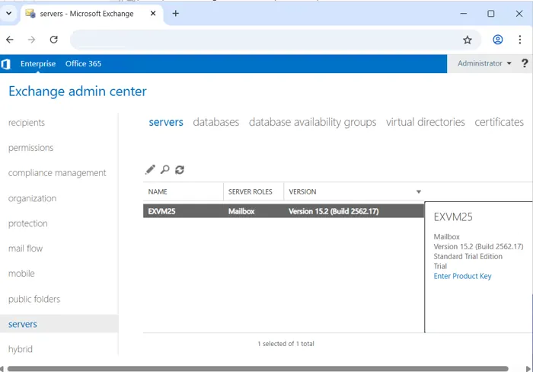Open hybrid in the left menu
Viewport: 533px width, 372px height.
pos(21,349)
